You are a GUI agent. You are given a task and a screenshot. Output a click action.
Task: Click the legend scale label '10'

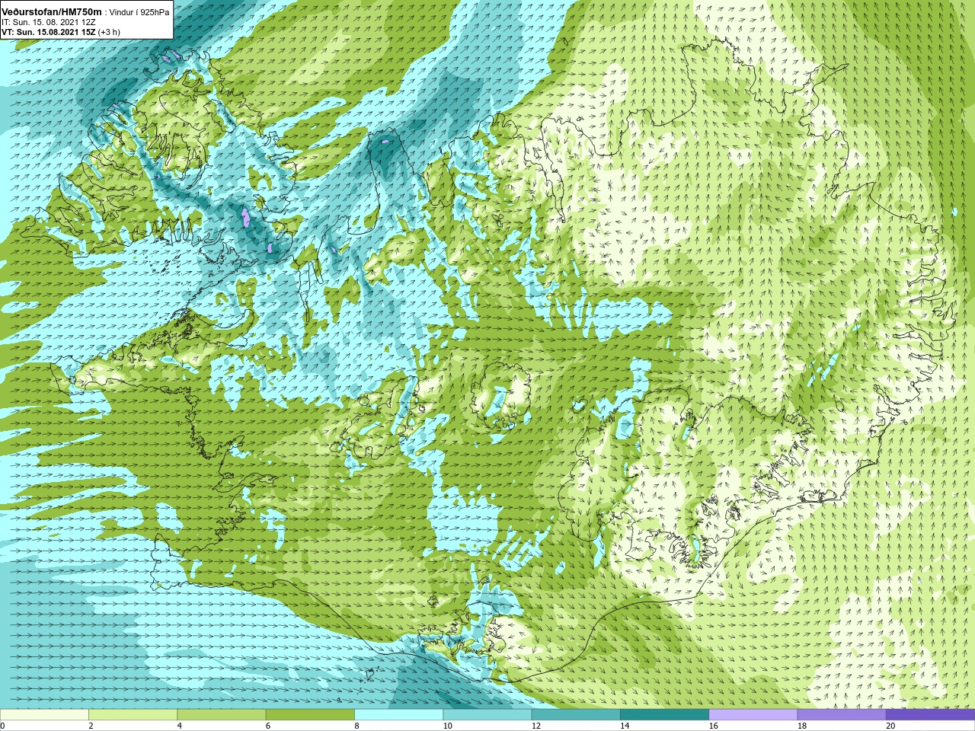pos(447,726)
